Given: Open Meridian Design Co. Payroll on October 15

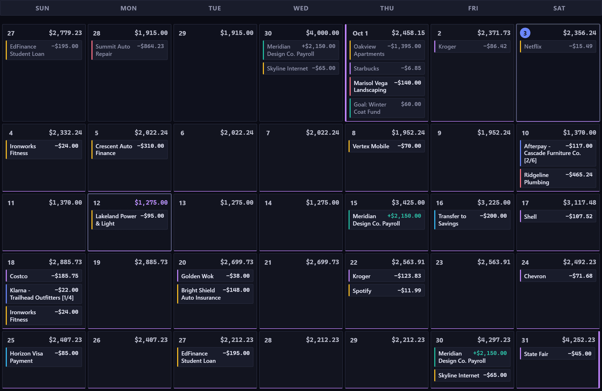Looking at the screenshot, I should (x=386, y=220).
